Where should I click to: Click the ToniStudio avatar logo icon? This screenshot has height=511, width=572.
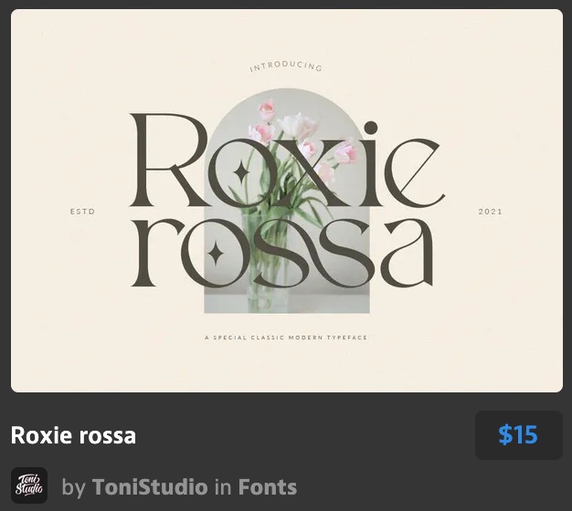[28, 486]
